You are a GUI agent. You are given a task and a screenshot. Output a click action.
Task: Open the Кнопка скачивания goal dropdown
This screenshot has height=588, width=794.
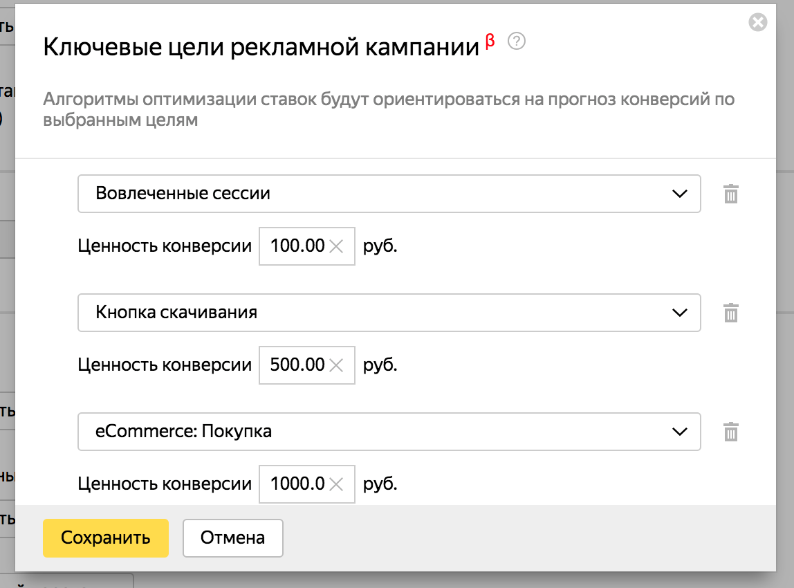click(373, 313)
